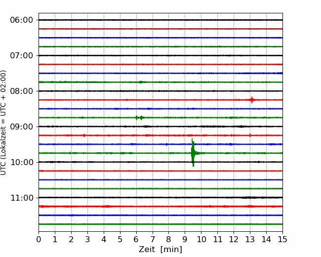Click the red noise burst near minute 4 after 11:00
Screen dimensions: 321x257
(x=107, y=207)
